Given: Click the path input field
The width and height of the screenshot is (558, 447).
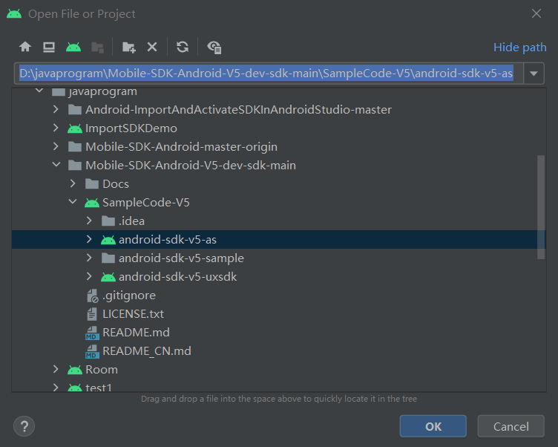Looking at the screenshot, I should pyautogui.click(x=269, y=74).
